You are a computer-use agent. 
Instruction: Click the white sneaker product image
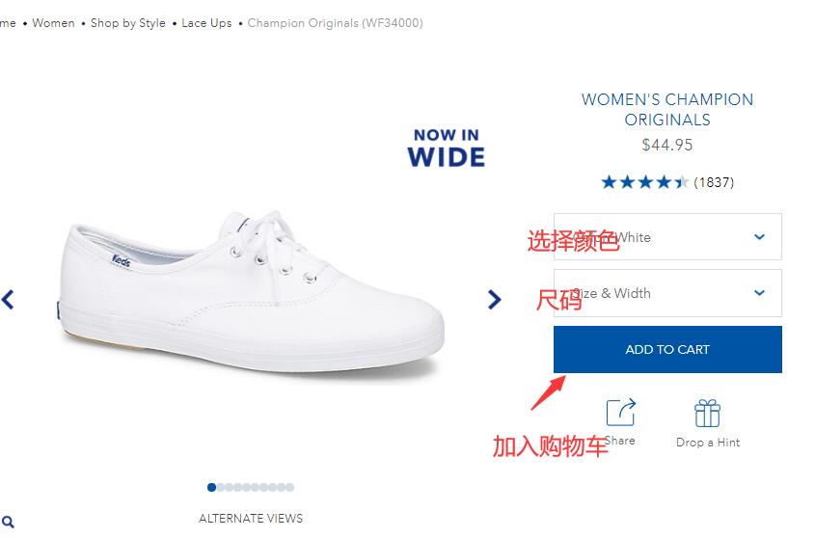(x=251, y=294)
